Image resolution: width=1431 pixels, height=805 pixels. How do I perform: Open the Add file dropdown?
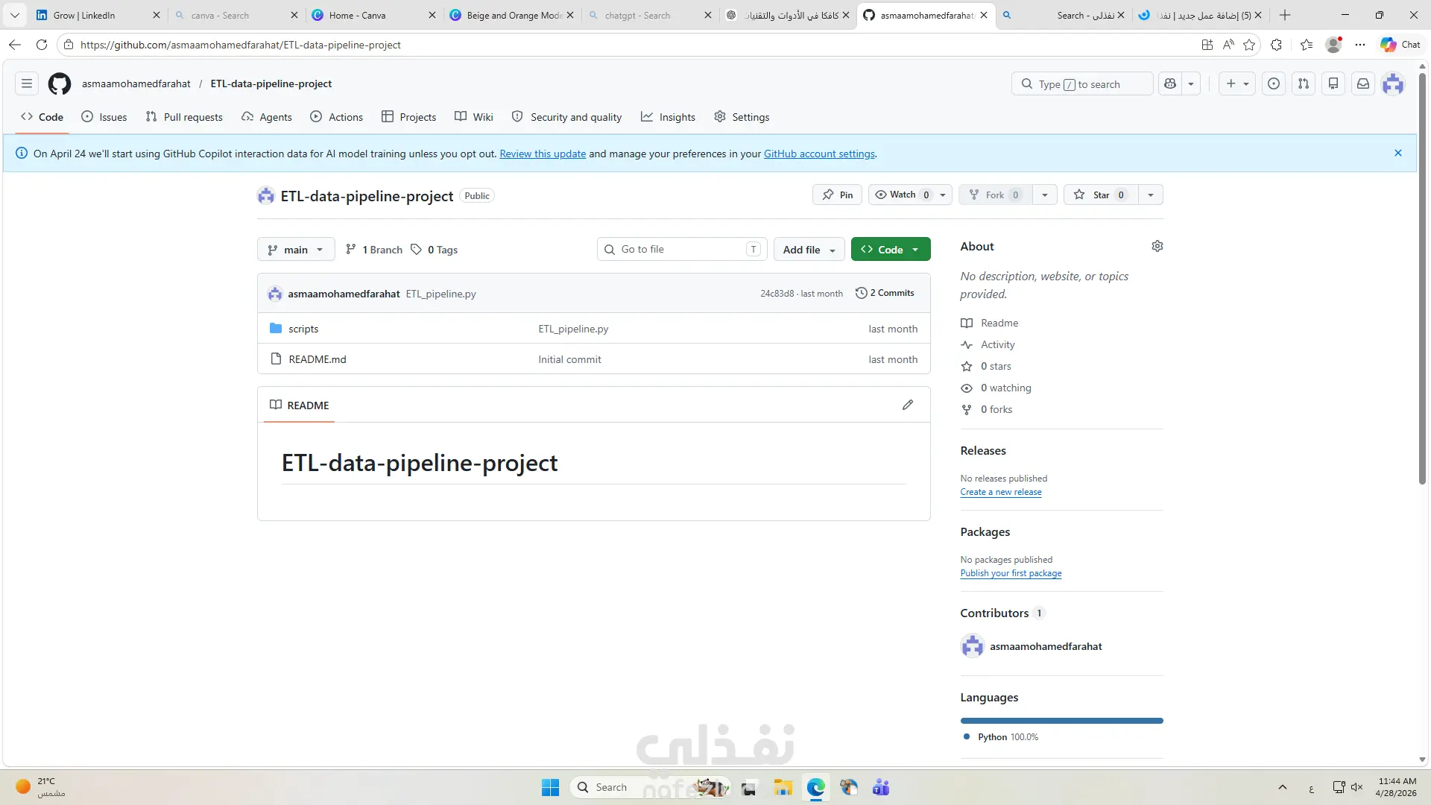point(809,249)
